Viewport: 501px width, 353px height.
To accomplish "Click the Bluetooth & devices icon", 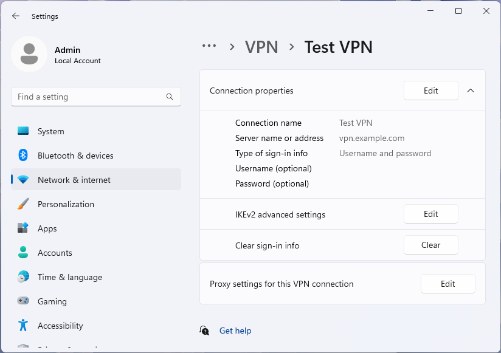I will (23, 156).
